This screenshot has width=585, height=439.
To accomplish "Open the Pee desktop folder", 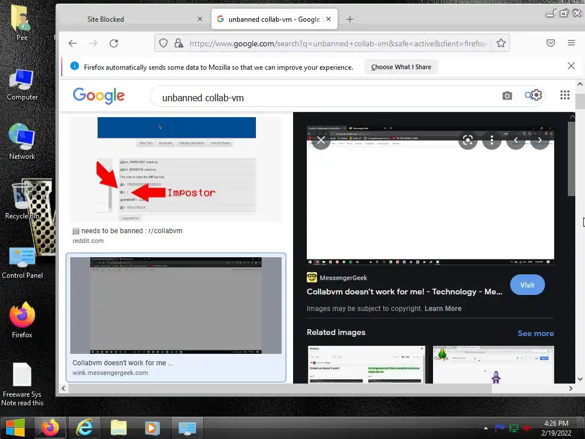I will coord(22,22).
